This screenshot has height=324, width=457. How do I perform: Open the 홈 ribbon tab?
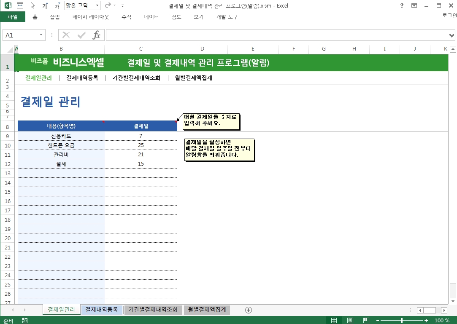[x=35, y=17]
